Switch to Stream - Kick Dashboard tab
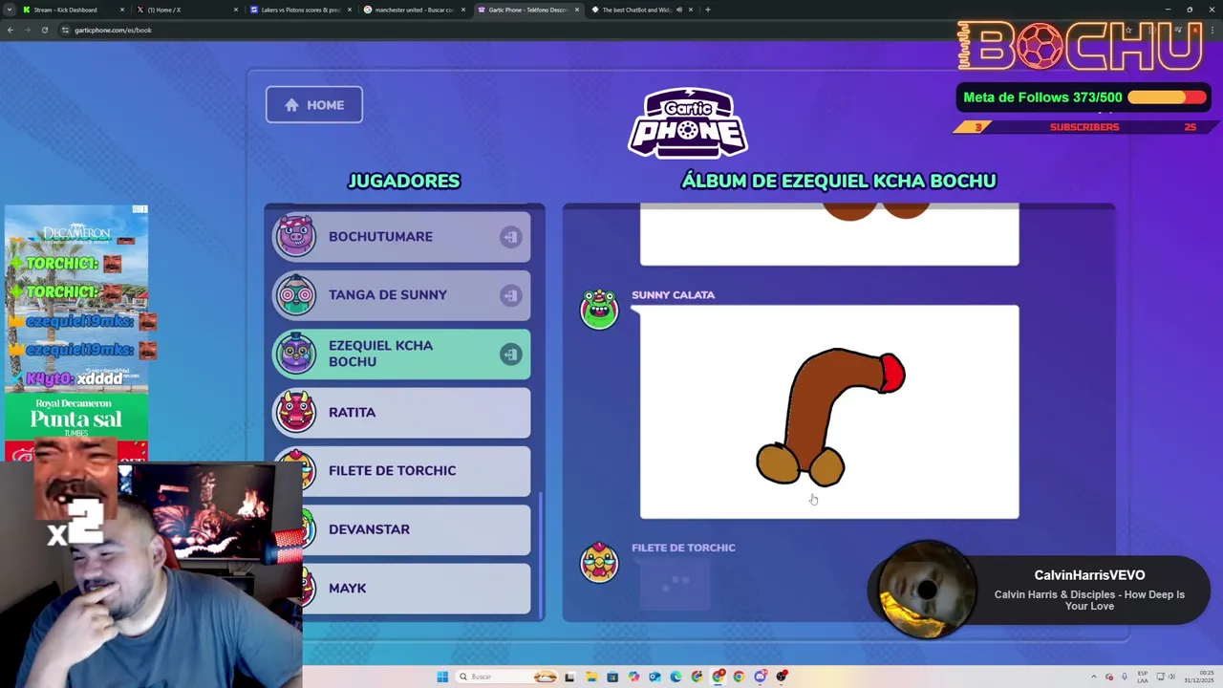Image resolution: width=1223 pixels, height=688 pixels. coord(72,10)
